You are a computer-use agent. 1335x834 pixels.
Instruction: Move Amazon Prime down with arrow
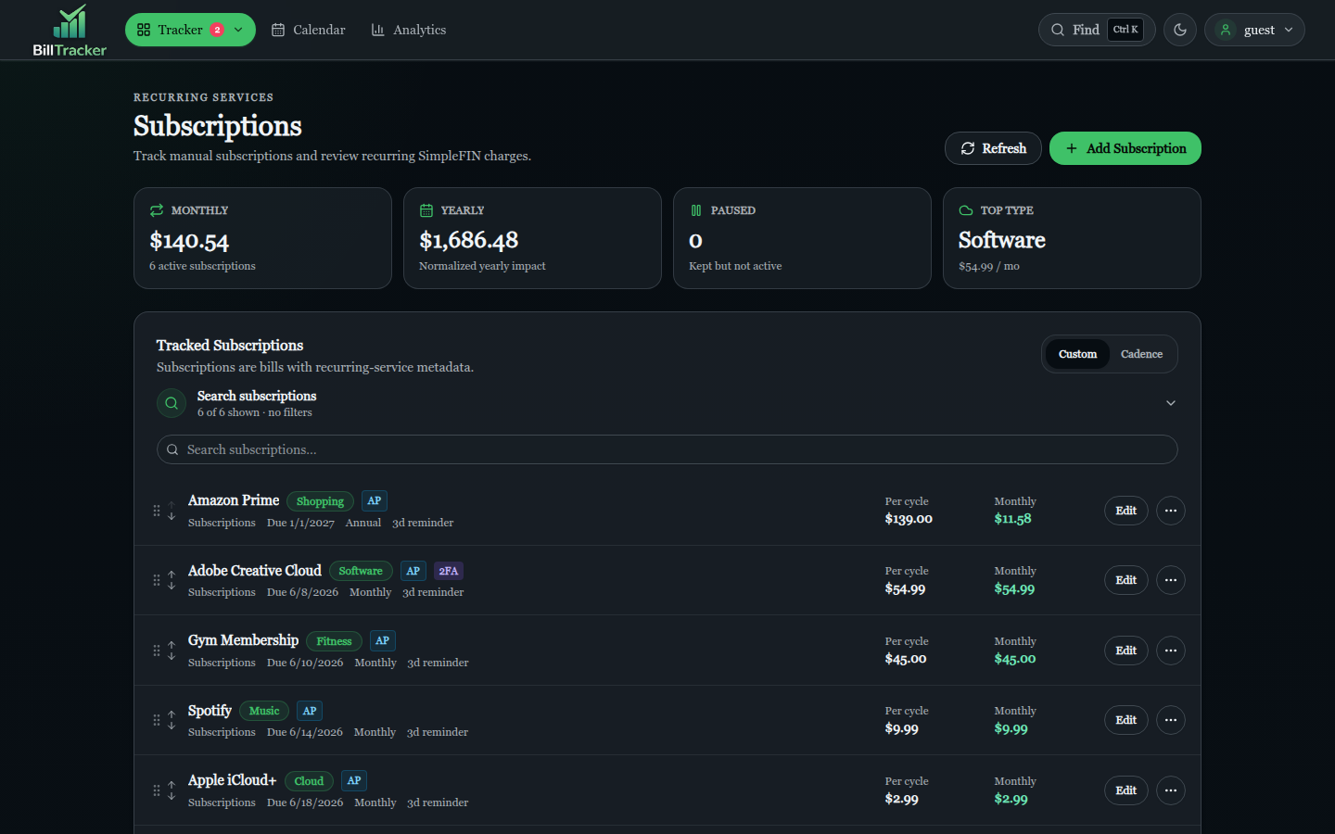[172, 515]
